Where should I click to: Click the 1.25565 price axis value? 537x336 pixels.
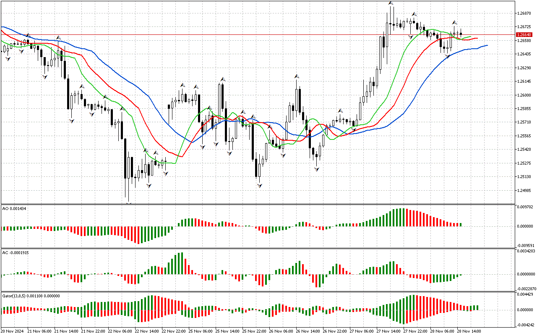pyautogui.click(x=524, y=136)
